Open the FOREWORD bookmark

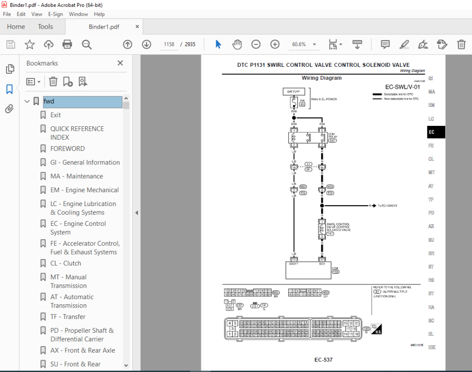point(67,149)
